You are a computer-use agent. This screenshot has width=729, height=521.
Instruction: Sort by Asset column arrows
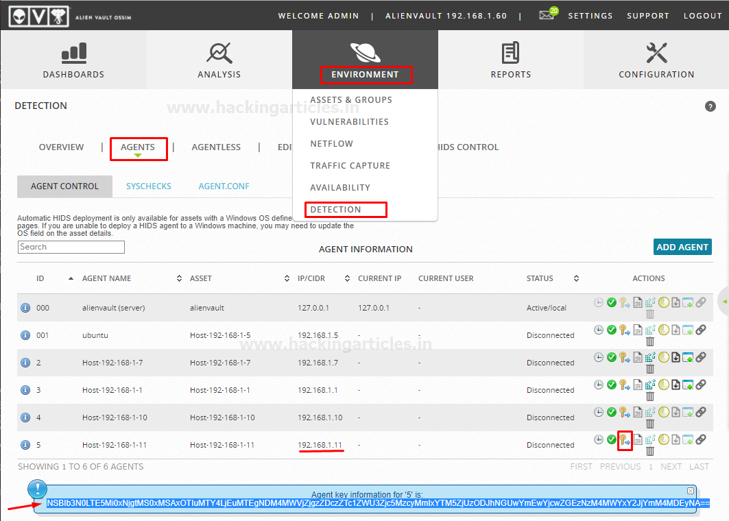tap(287, 278)
